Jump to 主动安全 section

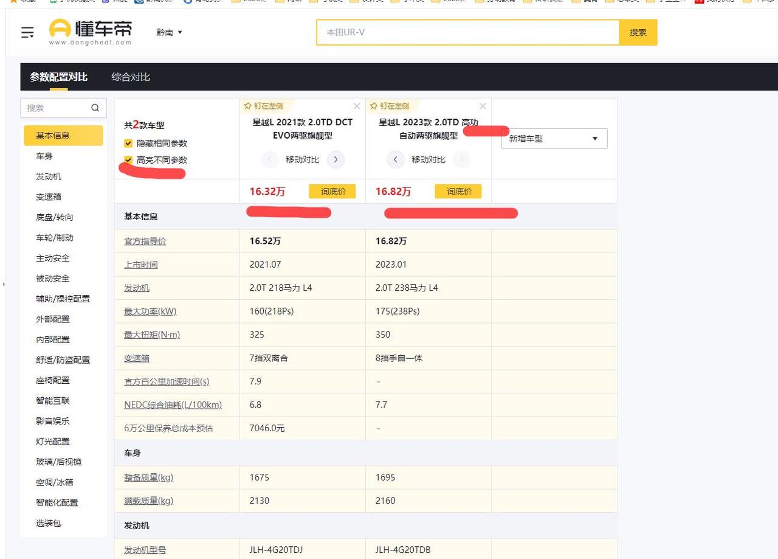pyautogui.click(x=53, y=258)
